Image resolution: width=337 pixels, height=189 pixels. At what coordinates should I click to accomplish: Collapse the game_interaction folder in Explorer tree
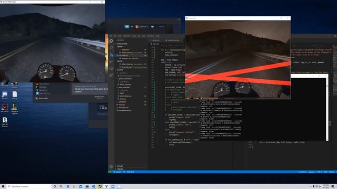[125, 79]
